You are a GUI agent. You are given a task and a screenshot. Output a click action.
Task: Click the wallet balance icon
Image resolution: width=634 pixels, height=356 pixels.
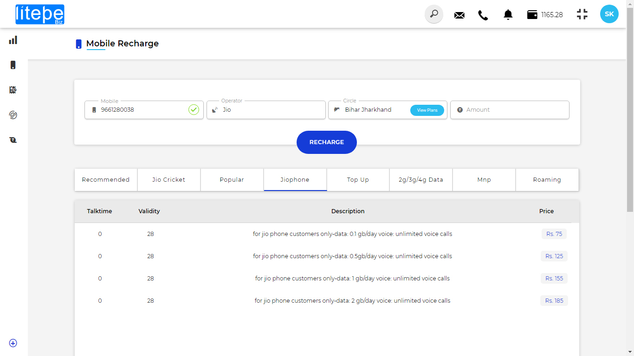[532, 15]
